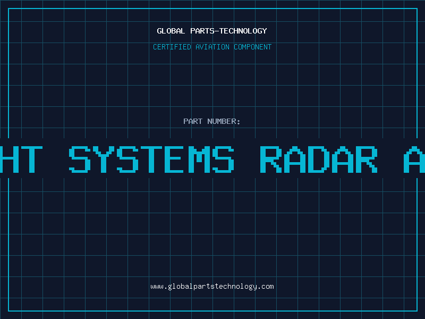Click the GLOBAL PARTS-TECHNOLOGY heading
Screen dimensions: 425x319
click(x=212, y=31)
